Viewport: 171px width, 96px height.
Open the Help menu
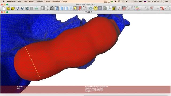coord(65,1)
